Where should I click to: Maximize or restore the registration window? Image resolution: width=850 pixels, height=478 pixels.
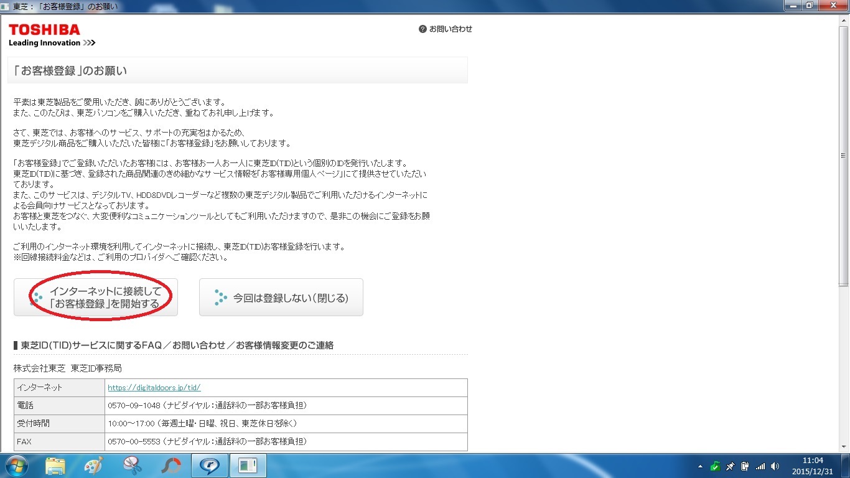pyautogui.click(x=809, y=6)
